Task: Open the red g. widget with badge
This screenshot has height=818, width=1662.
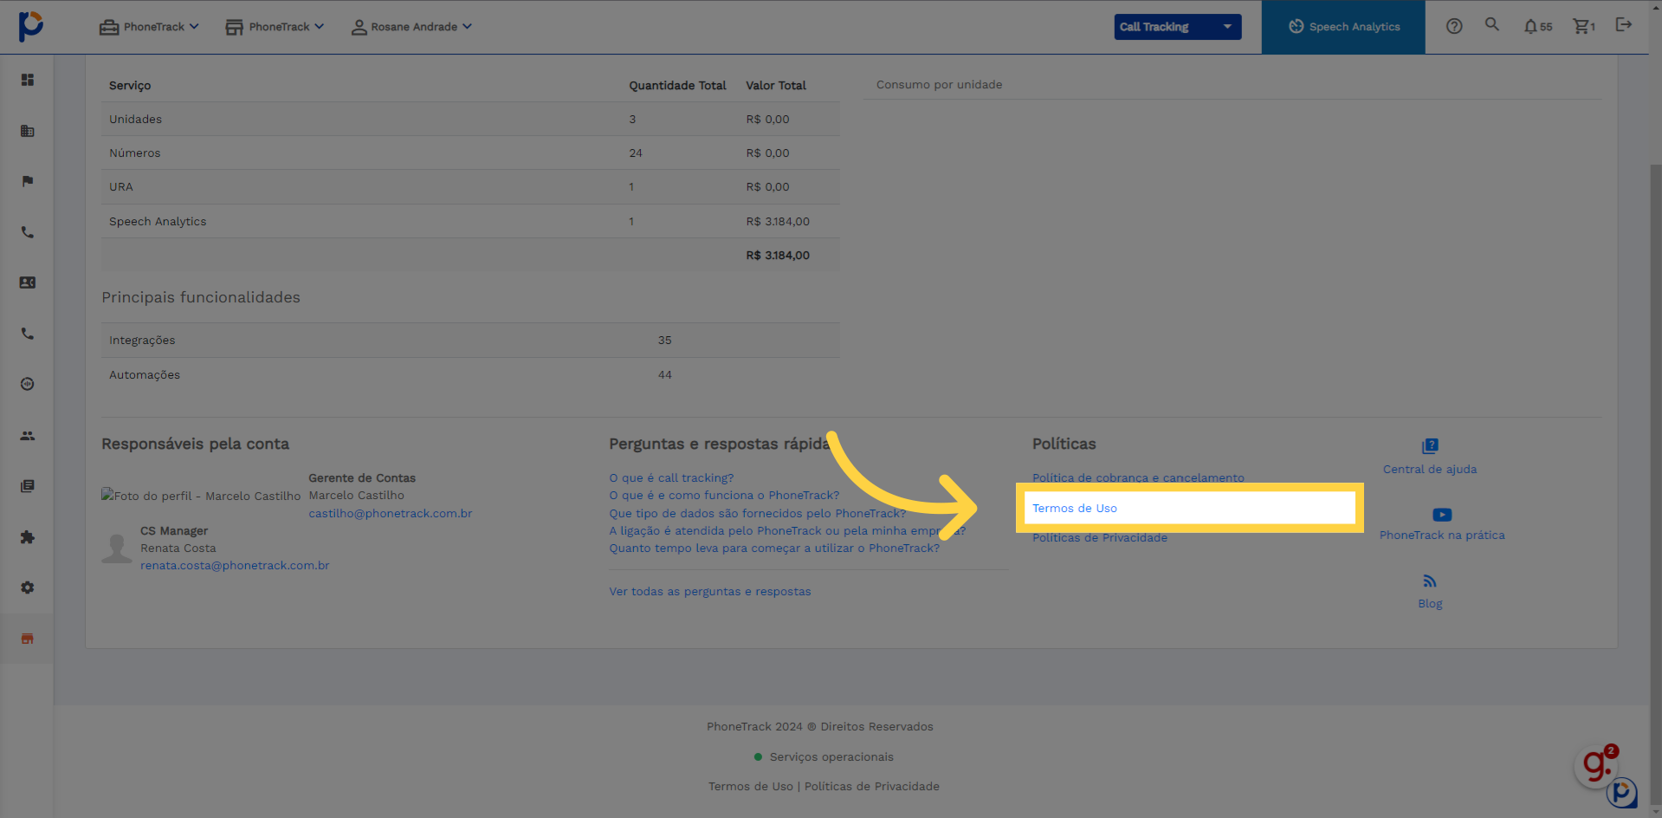Action: 1597,764
